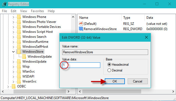Select the WwanSvc folder icon
This screenshot has height=101, width=176.
pos(19,81)
